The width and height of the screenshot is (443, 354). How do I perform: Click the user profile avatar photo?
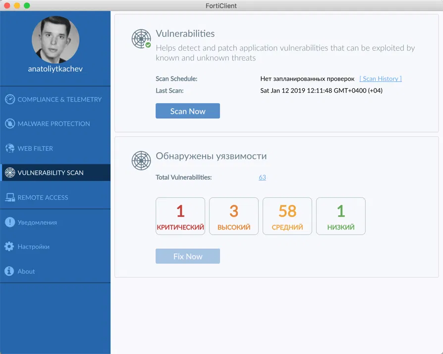pos(55,39)
